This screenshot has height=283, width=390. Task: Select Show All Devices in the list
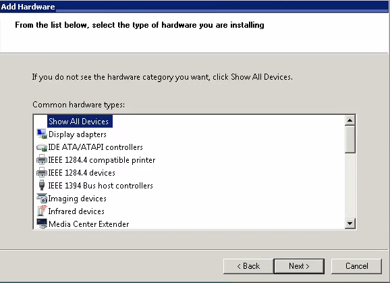pos(78,122)
